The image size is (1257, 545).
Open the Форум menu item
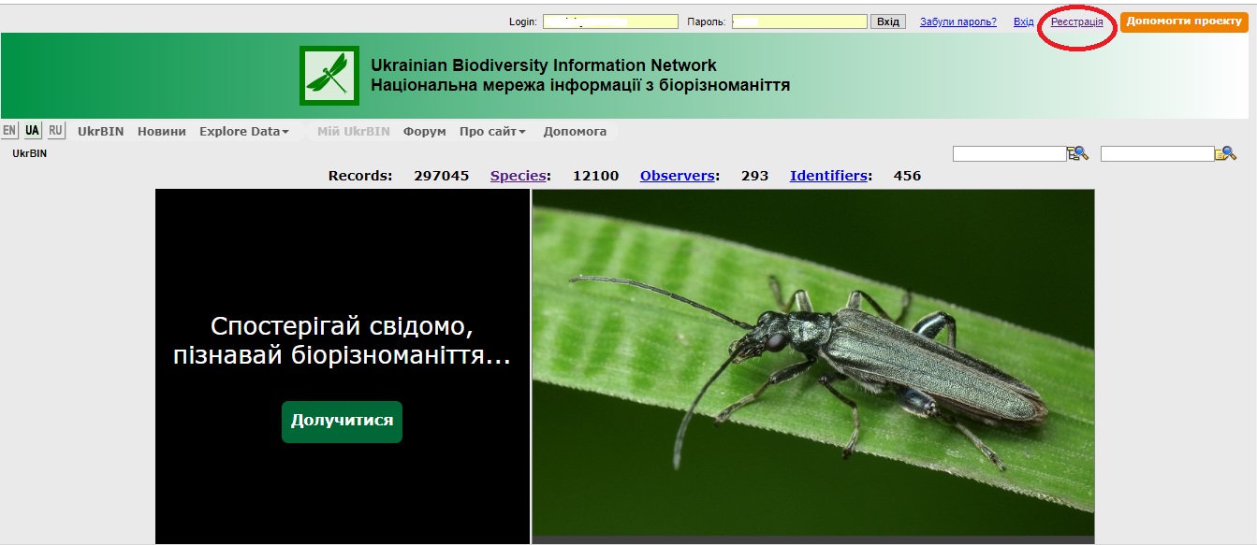[x=425, y=132]
